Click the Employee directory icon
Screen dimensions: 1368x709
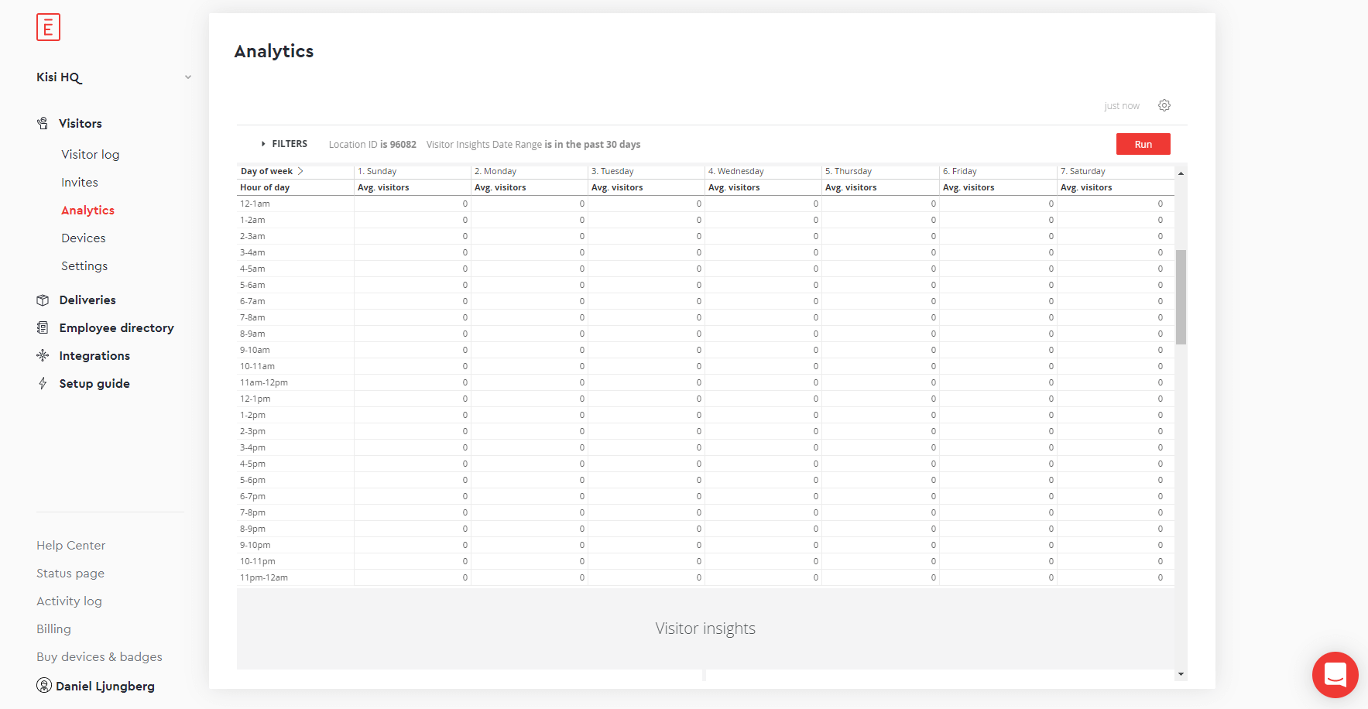tap(44, 327)
